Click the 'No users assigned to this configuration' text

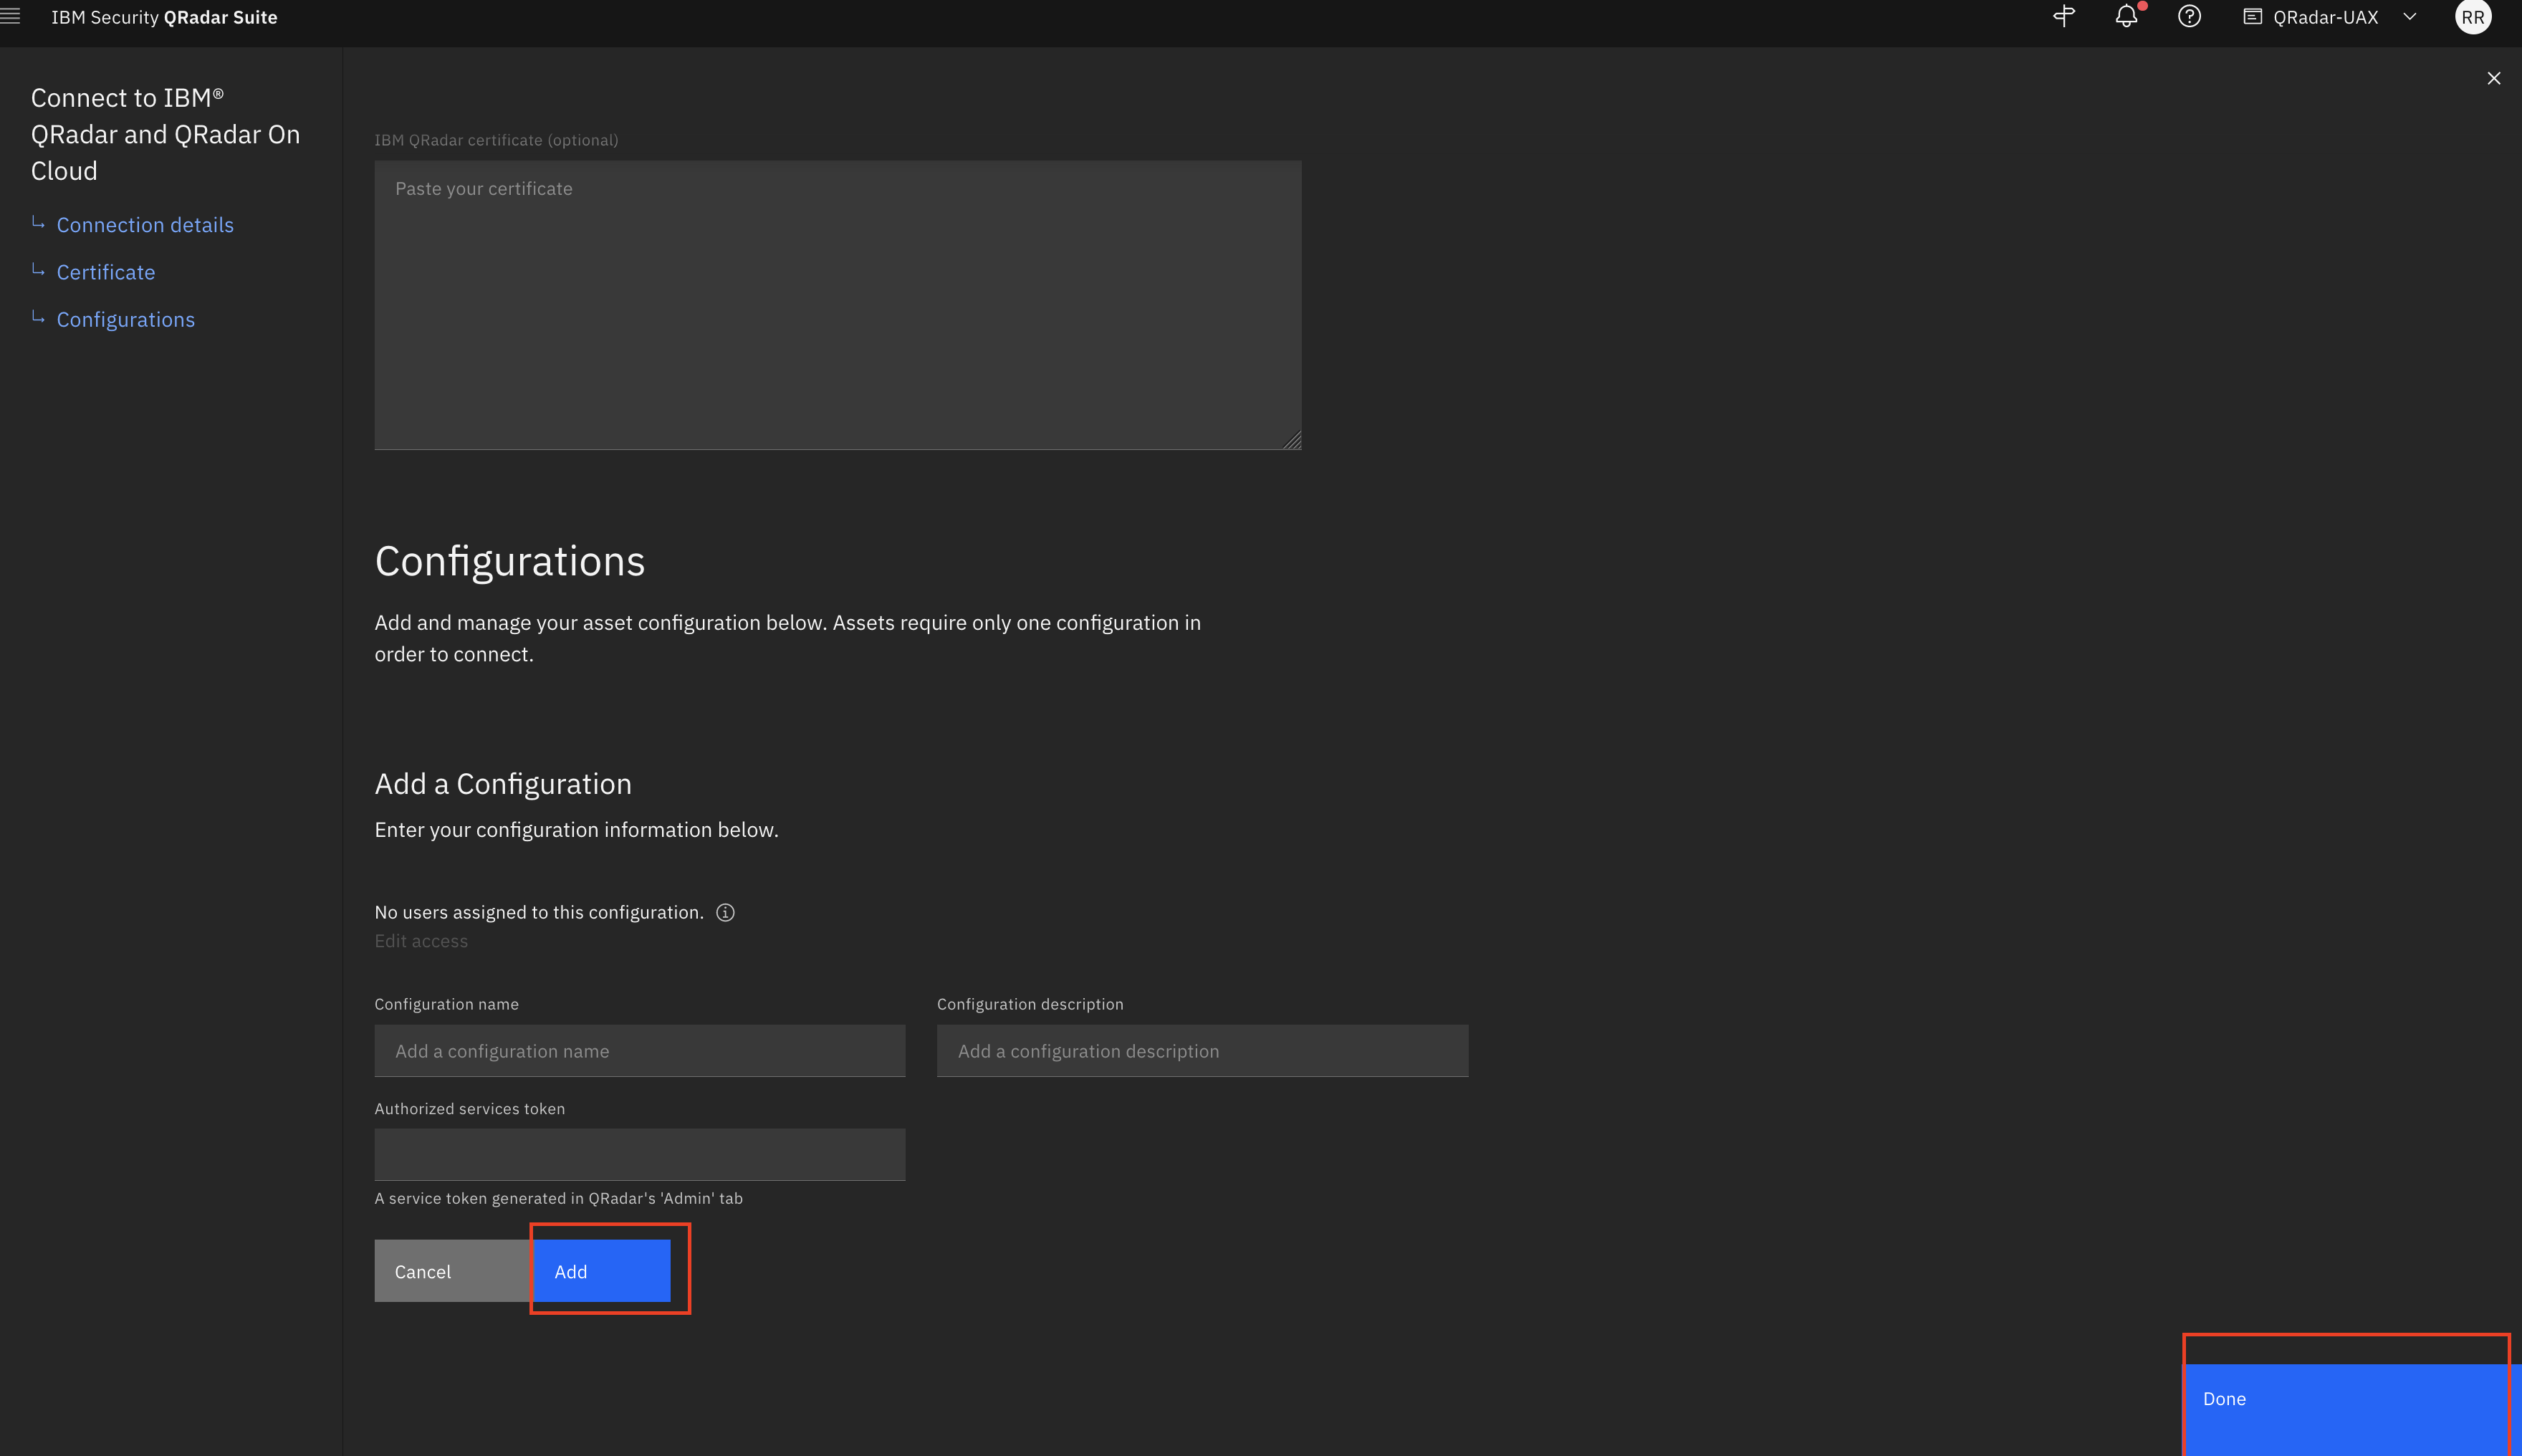pyautogui.click(x=539, y=912)
